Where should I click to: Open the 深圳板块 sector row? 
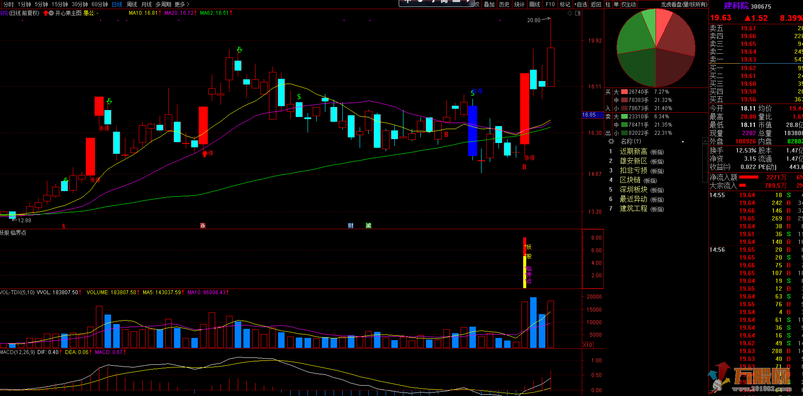pos(642,190)
